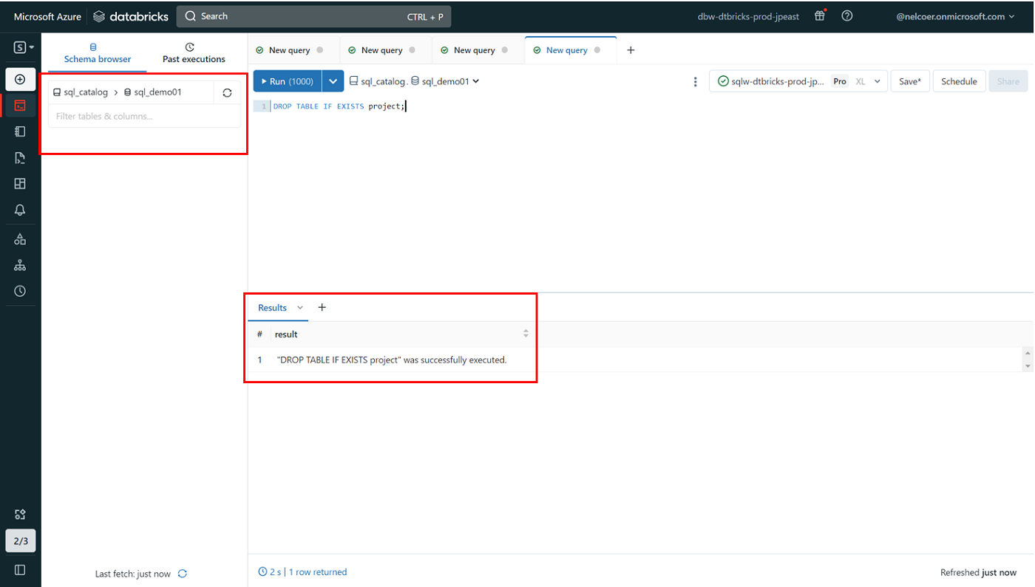Click the file-with-prompt icon in sidebar
Viewport: 1035px width, 587px height.
click(20, 157)
